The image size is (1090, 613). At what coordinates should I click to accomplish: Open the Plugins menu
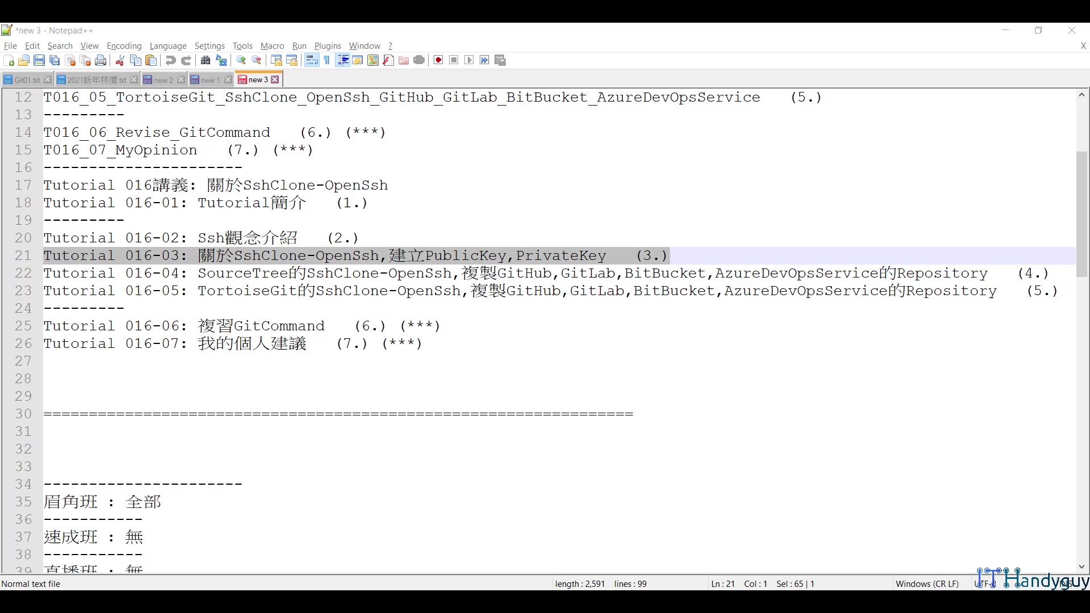click(328, 46)
